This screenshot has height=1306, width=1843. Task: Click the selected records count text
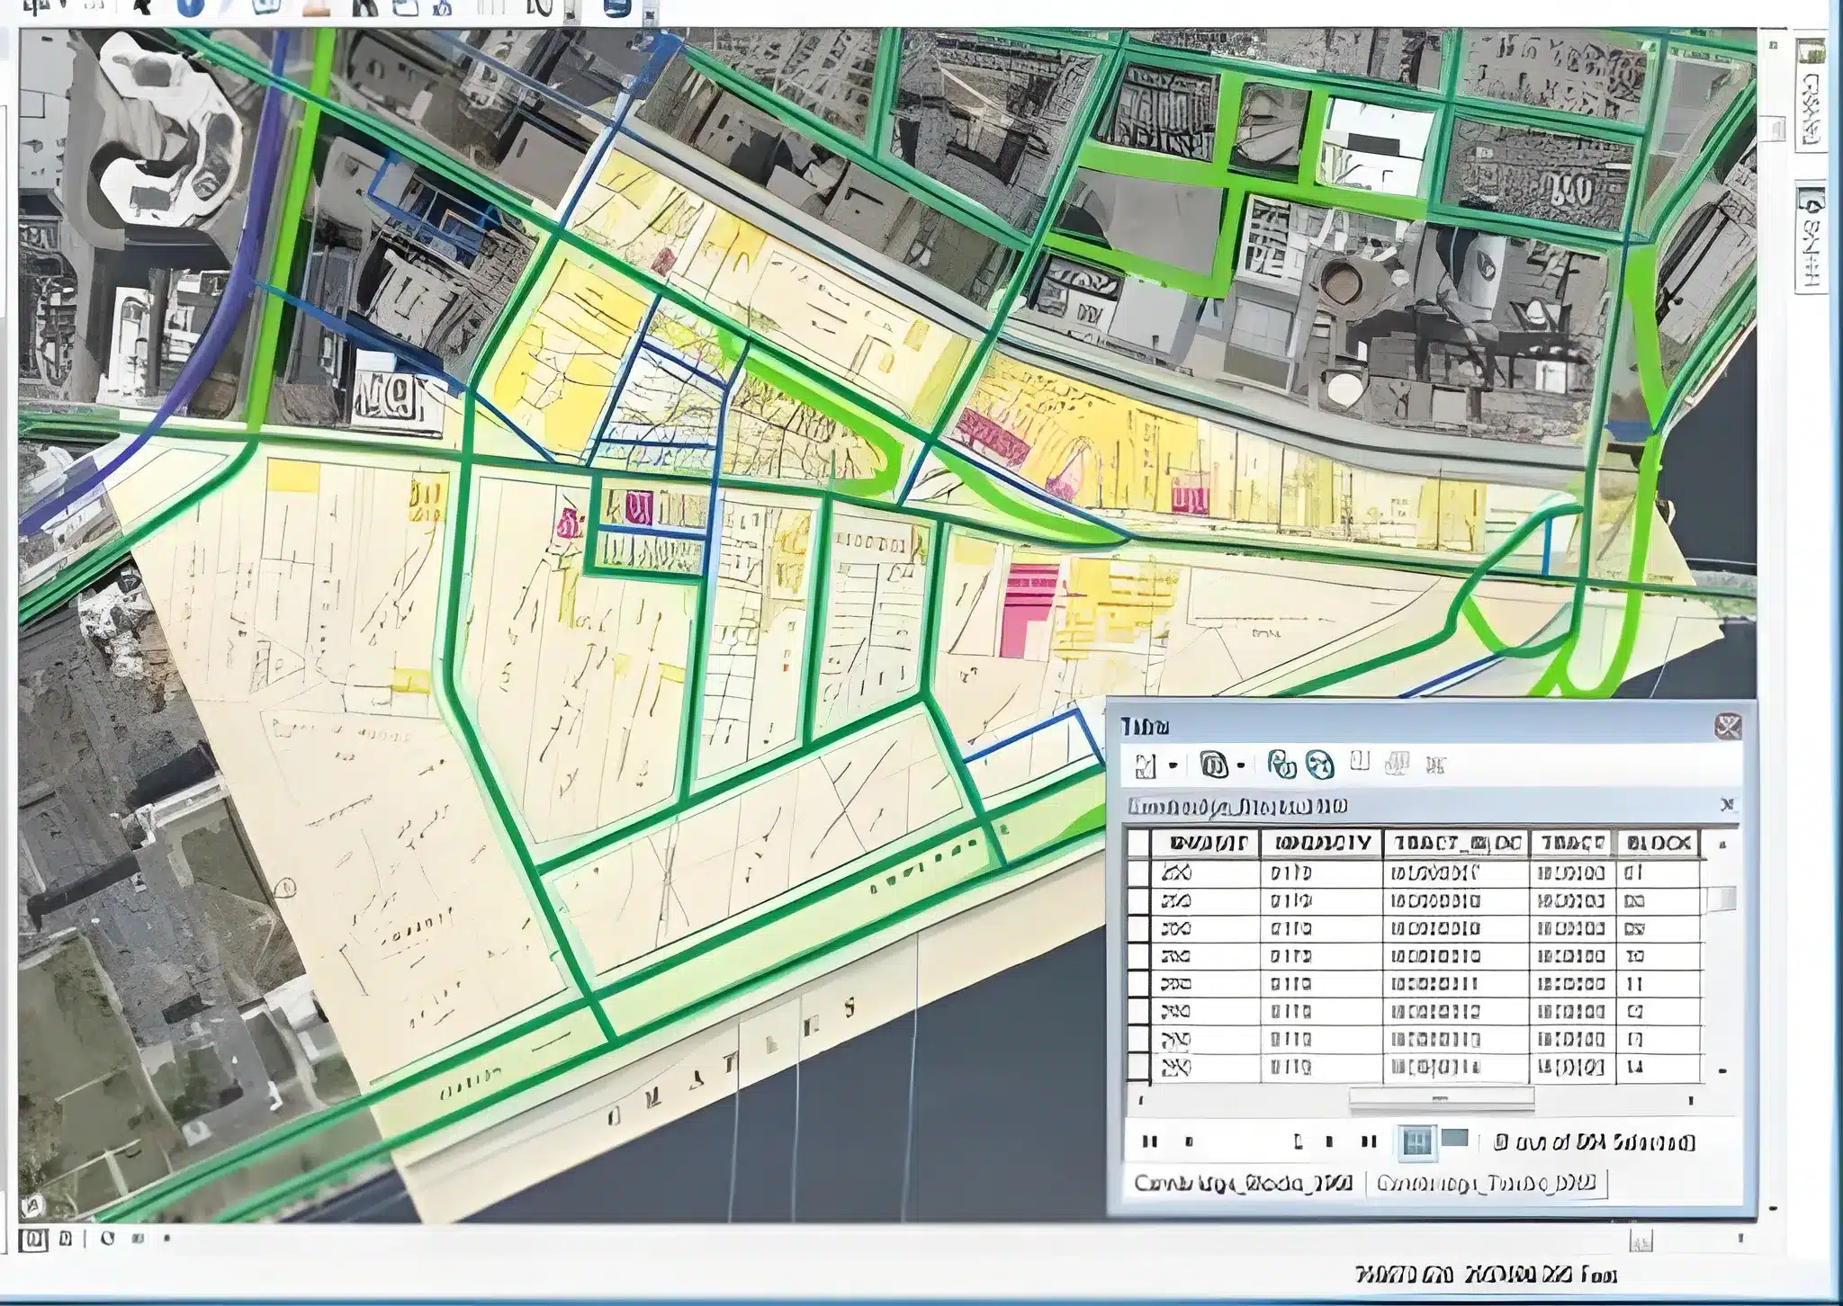coord(1594,1141)
